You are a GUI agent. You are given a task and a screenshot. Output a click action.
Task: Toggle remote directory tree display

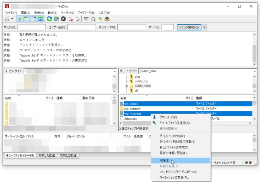pos(33,19)
